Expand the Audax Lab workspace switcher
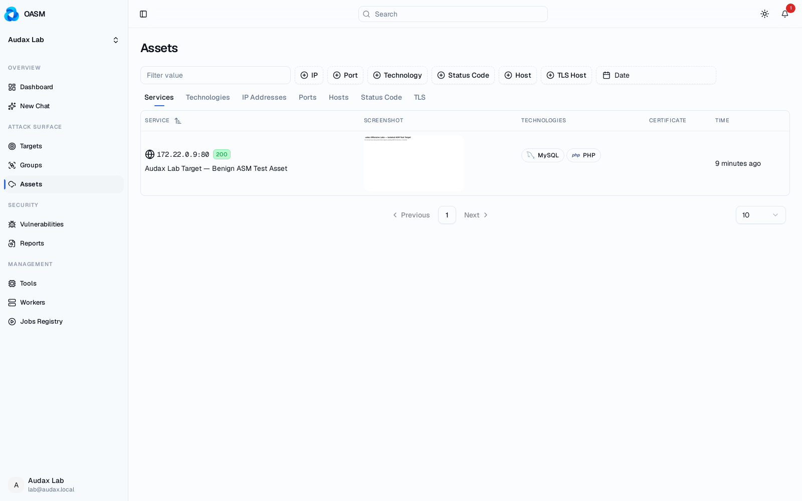Screen dimensions: 802x501 click(x=64, y=40)
